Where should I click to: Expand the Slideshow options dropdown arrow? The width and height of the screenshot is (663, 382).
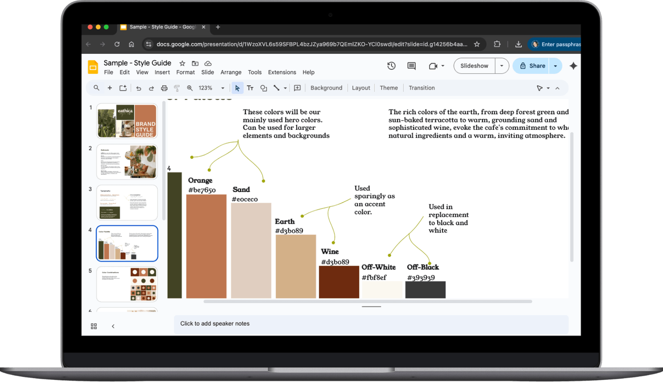(x=502, y=66)
